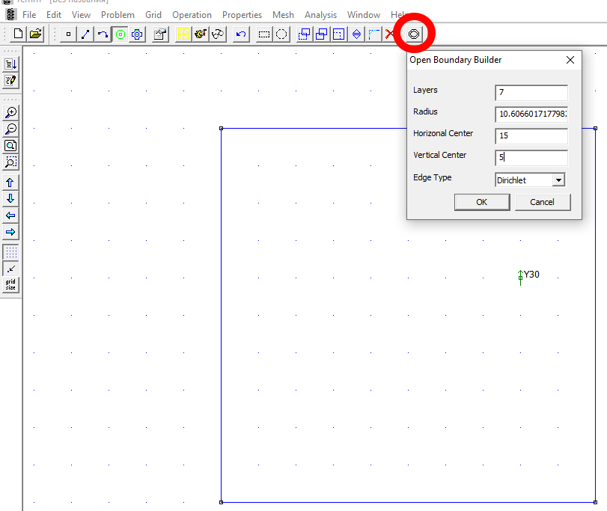Toggle snap to grid arrow-dot button

tap(10, 269)
